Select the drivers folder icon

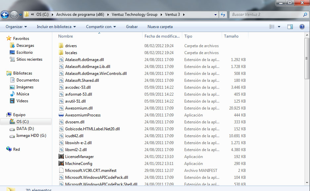61,46
